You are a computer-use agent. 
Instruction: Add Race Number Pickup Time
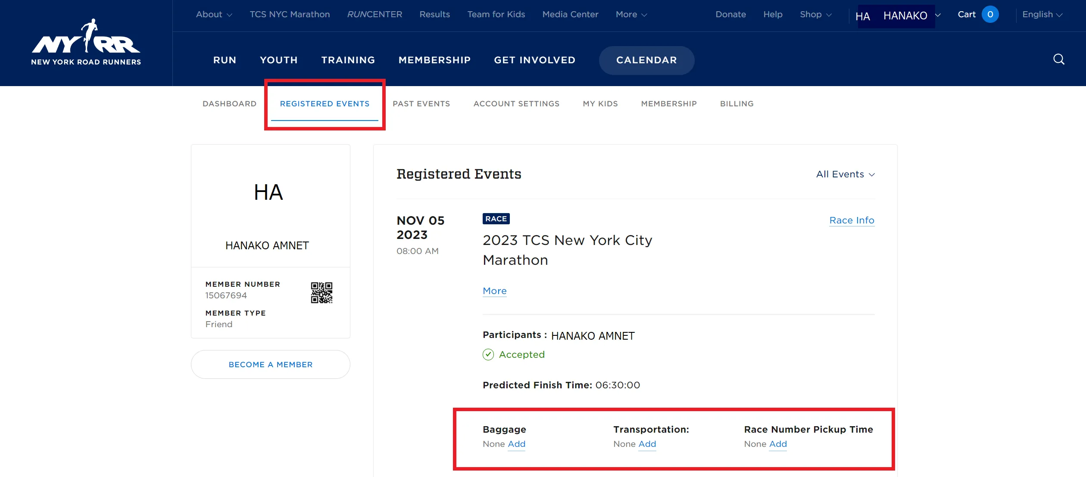pos(778,444)
